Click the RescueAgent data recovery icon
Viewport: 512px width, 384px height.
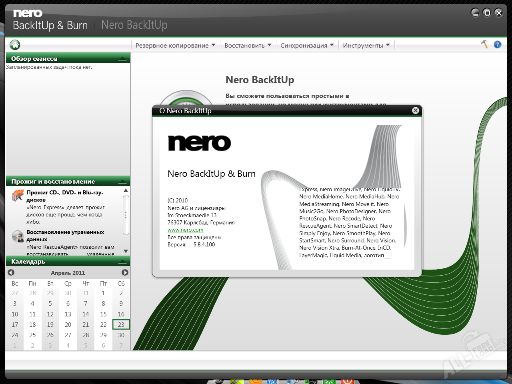[x=18, y=236]
